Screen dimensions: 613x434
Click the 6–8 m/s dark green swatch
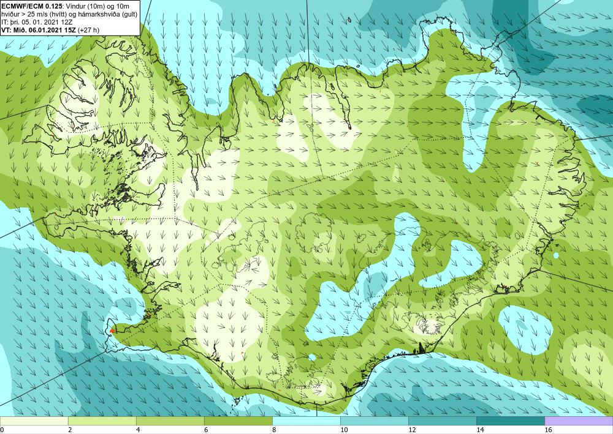point(238,421)
